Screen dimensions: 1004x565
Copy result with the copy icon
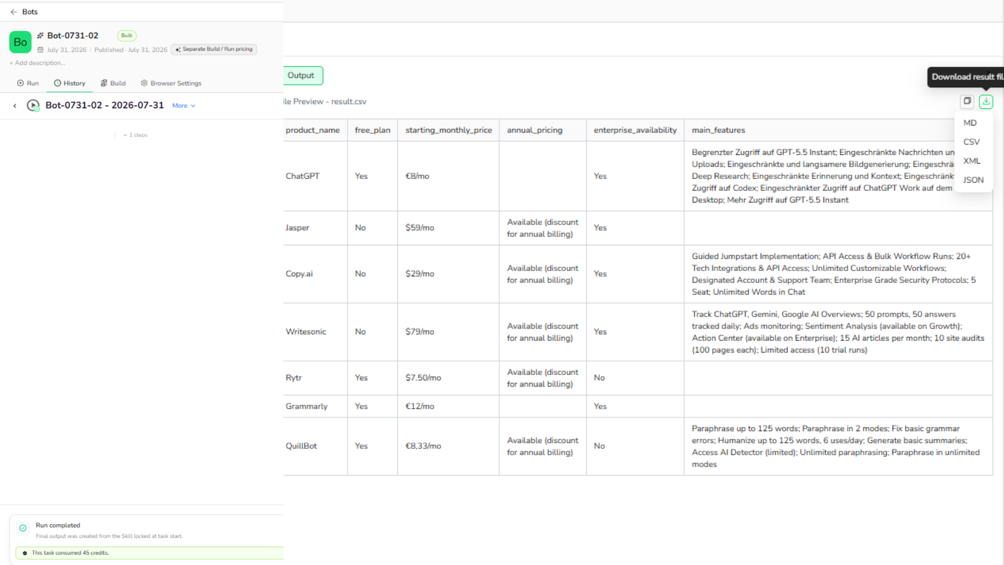tap(967, 101)
